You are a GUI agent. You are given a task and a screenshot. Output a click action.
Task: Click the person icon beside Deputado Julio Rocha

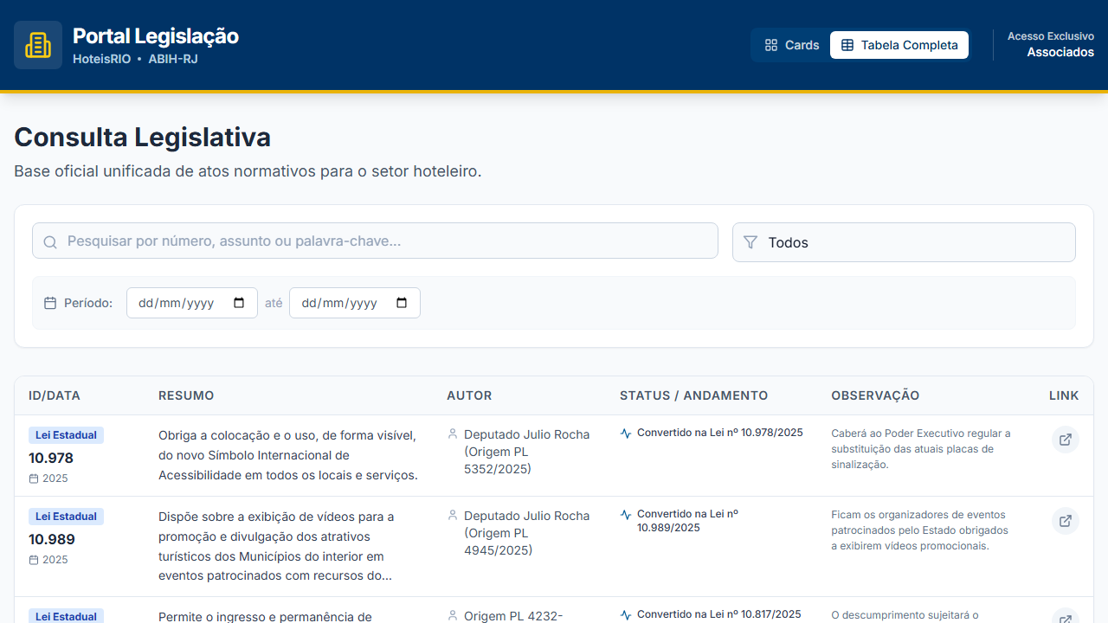click(x=453, y=434)
